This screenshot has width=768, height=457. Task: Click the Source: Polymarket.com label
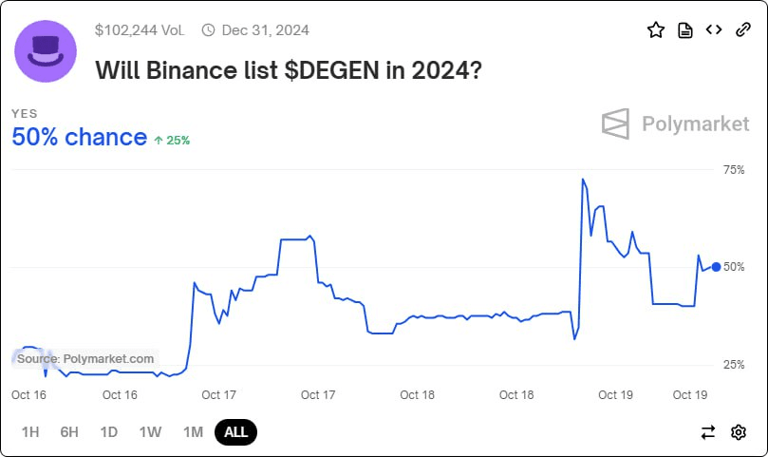click(x=85, y=359)
